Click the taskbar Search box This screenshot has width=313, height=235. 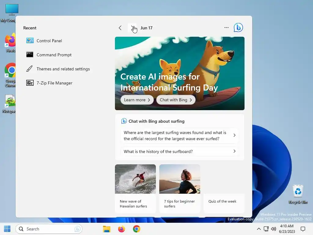tap(49, 229)
